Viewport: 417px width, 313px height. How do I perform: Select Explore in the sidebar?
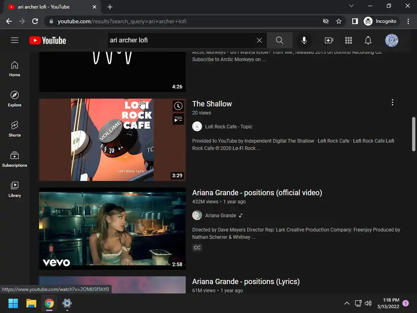15,99
